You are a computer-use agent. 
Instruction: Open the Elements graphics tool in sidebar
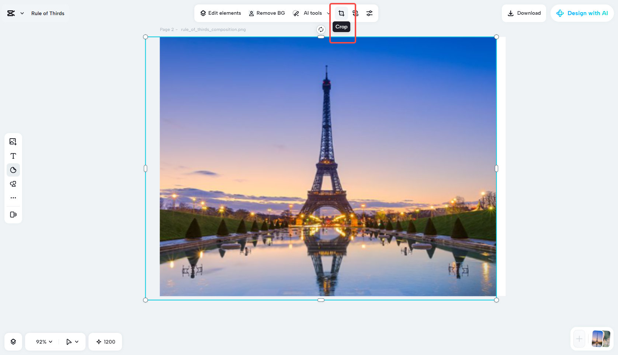(13, 184)
